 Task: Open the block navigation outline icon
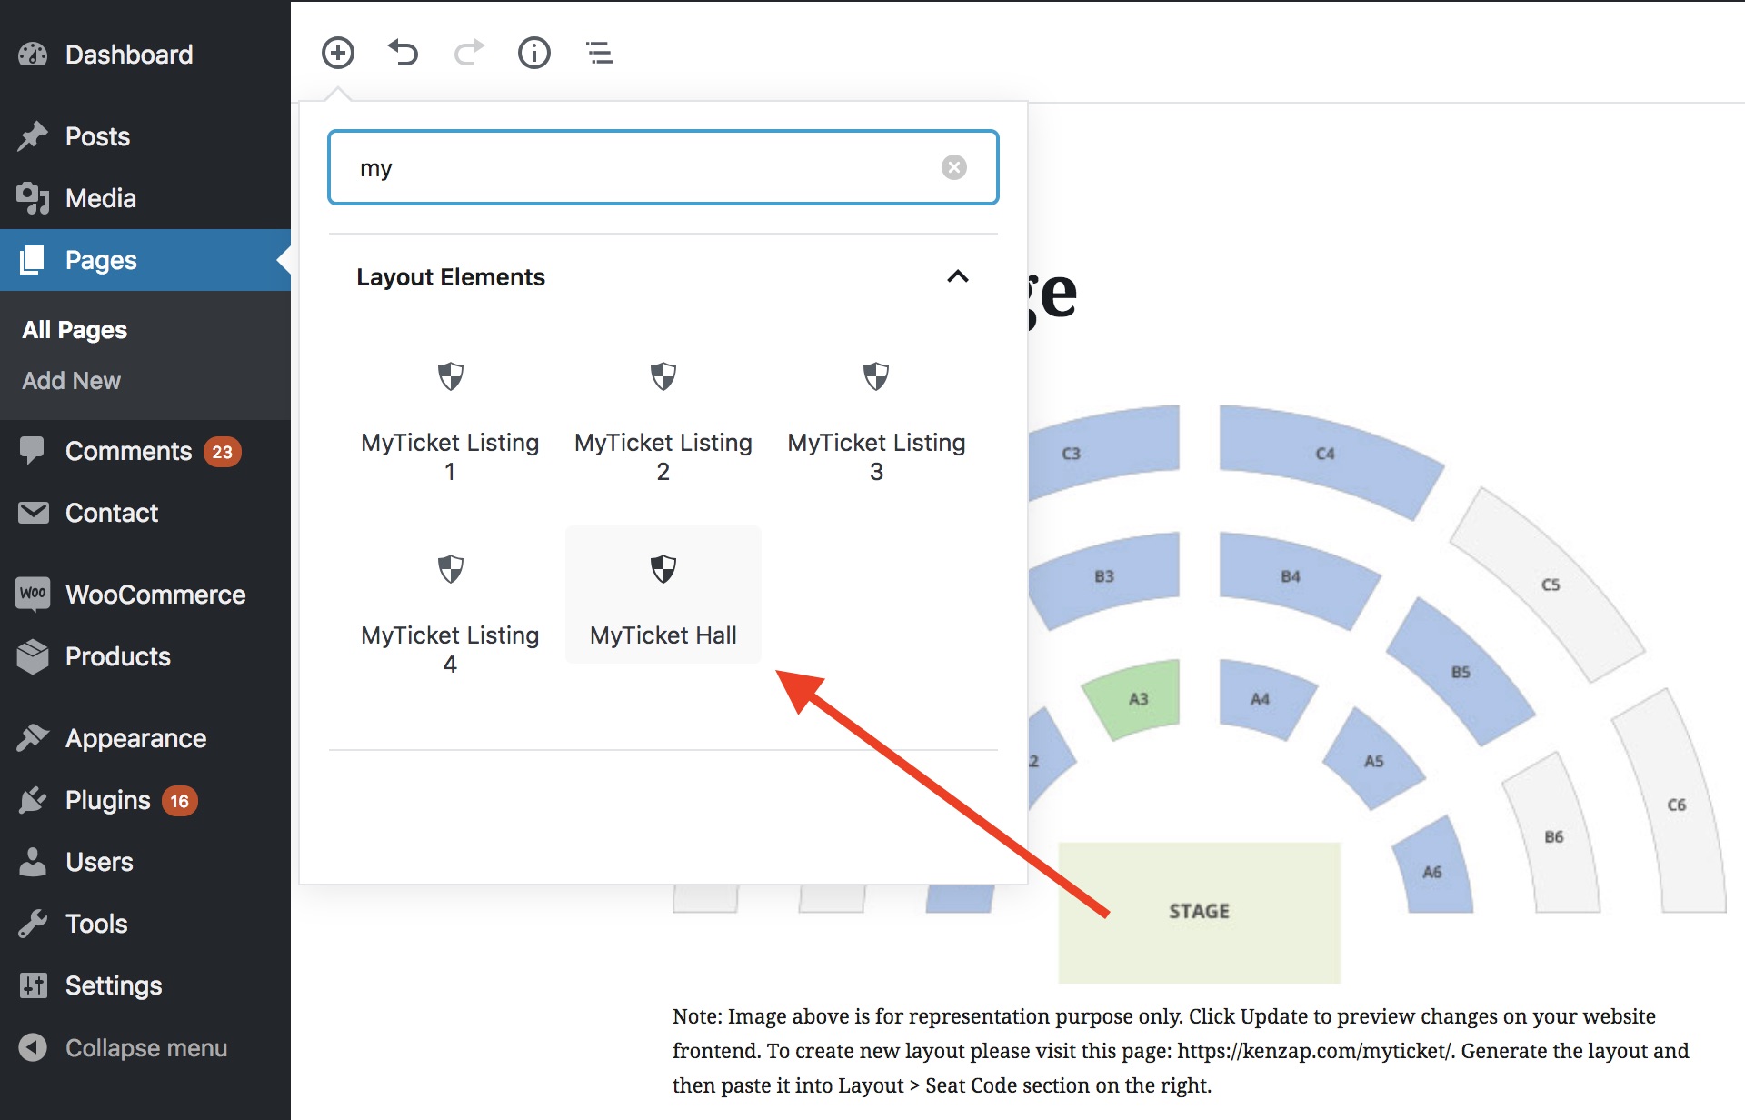tap(600, 53)
